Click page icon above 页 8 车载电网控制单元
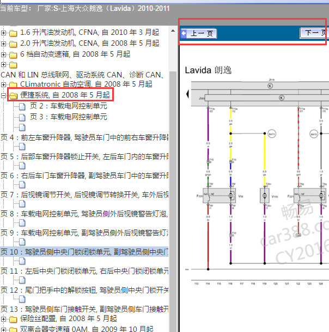 [22, 204]
